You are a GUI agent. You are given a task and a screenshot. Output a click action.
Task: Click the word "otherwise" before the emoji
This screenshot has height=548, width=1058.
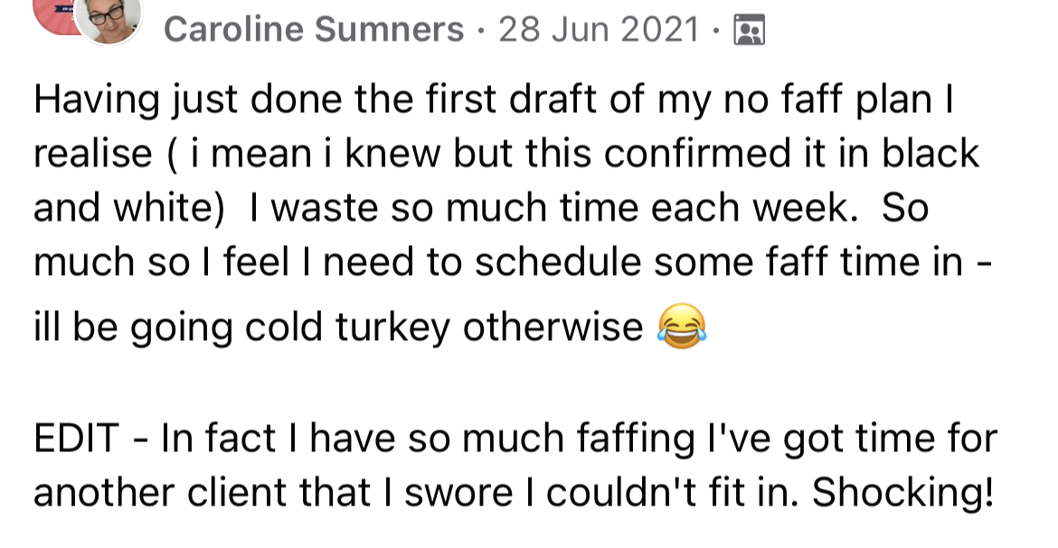click(553, 327)
